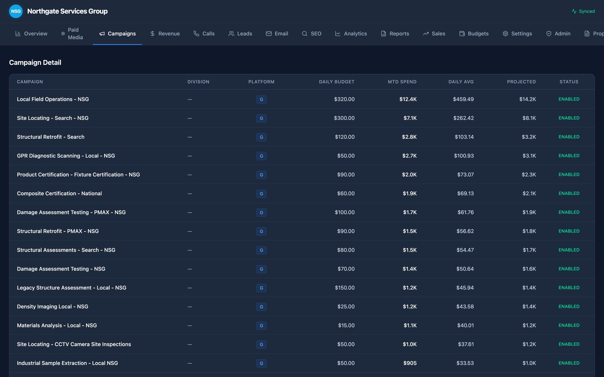Click the $459.49 daily average value
The image size is (604, 377).
[x=463, y=99]
